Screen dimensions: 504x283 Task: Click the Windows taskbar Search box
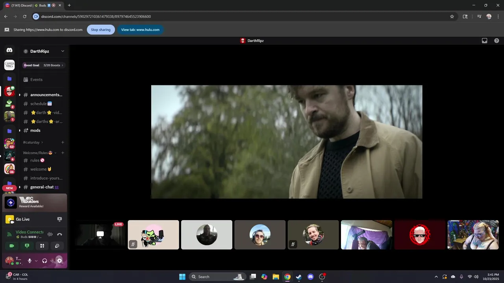tap(218, 277)
